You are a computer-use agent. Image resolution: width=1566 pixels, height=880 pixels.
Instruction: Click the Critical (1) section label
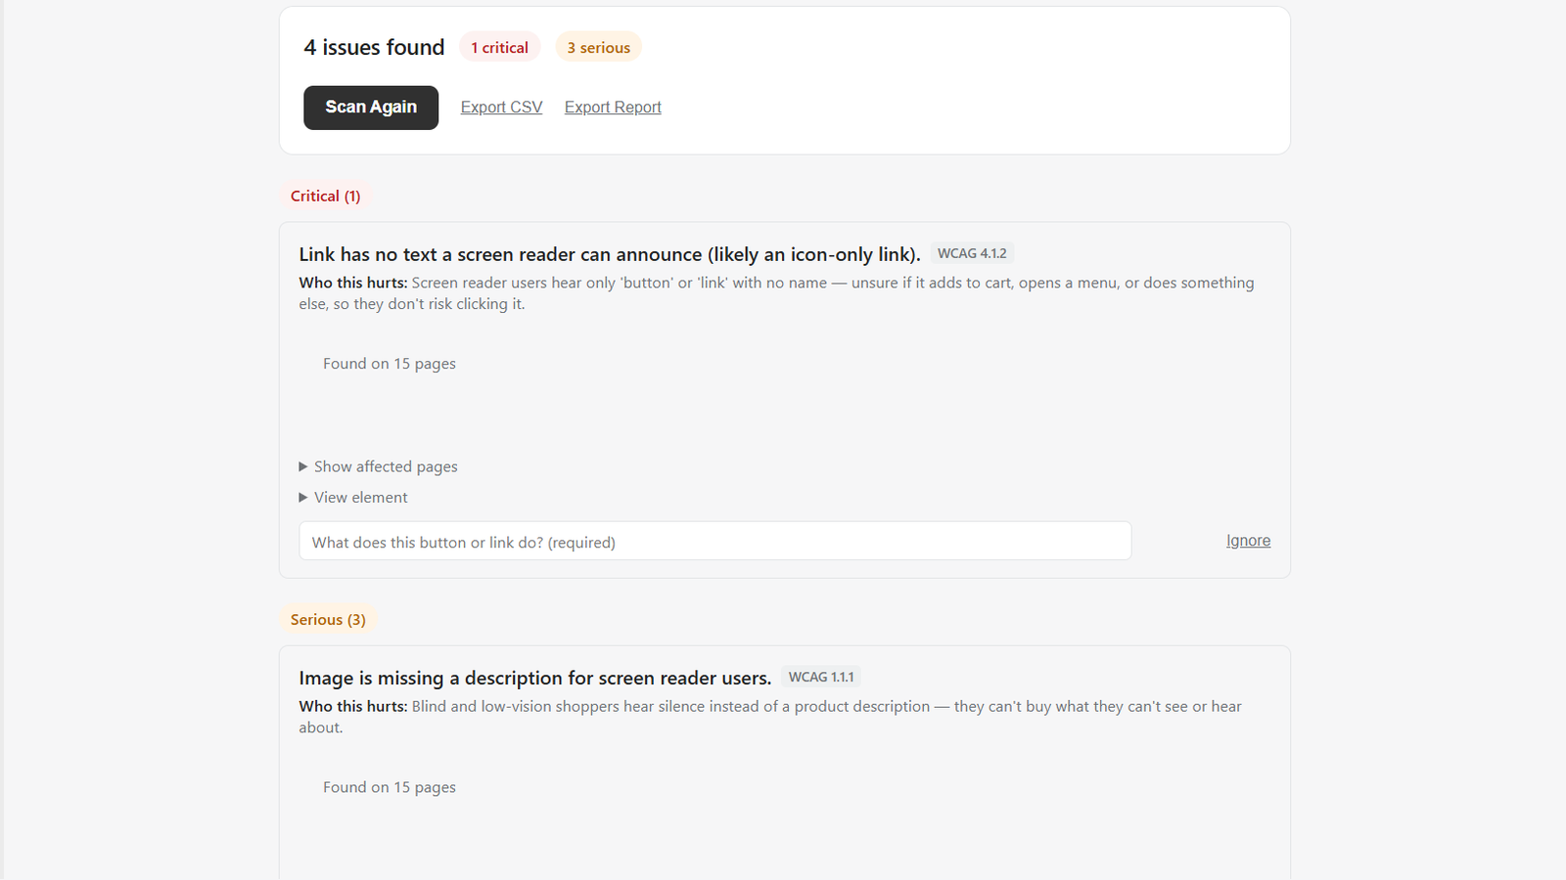tap(325, 197)
